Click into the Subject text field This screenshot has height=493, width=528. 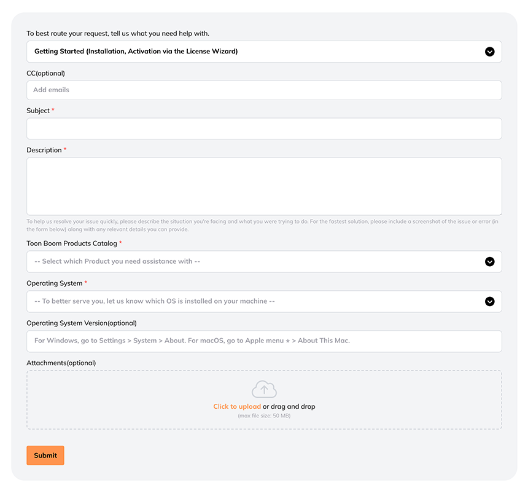[x=265, y=128]
